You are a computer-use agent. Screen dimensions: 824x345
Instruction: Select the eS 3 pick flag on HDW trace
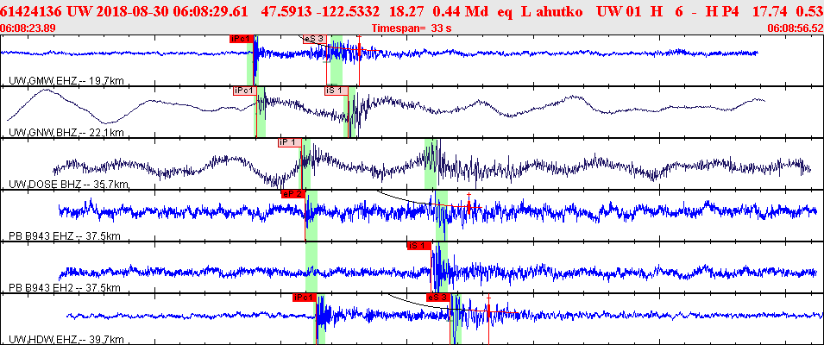pos(438,298)
